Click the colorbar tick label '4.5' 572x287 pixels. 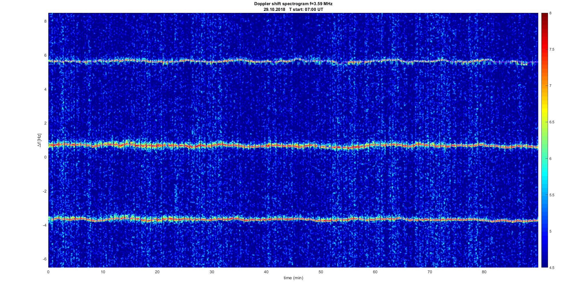[552, 268]
